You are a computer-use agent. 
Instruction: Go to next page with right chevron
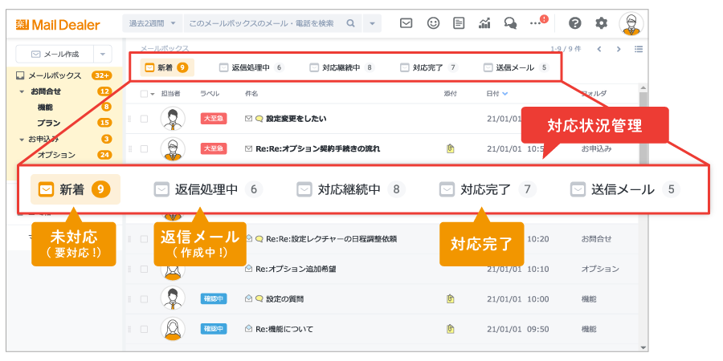pyautogui.click(x=619, y=49)
